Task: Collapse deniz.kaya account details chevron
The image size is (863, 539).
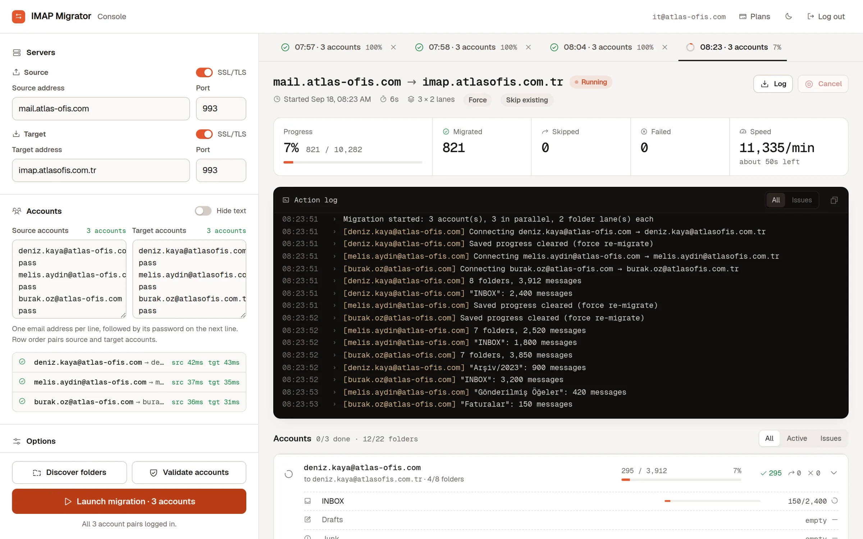Action: [x=834, y=473]
